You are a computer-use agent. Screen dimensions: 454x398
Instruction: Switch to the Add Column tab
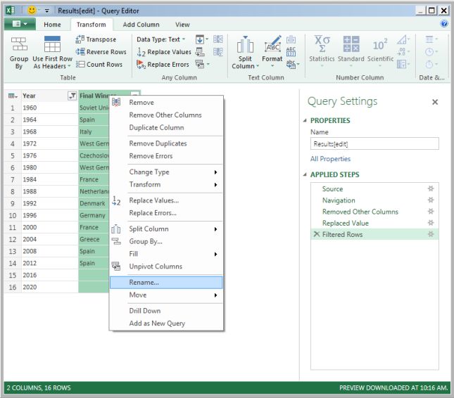point(141,25)
